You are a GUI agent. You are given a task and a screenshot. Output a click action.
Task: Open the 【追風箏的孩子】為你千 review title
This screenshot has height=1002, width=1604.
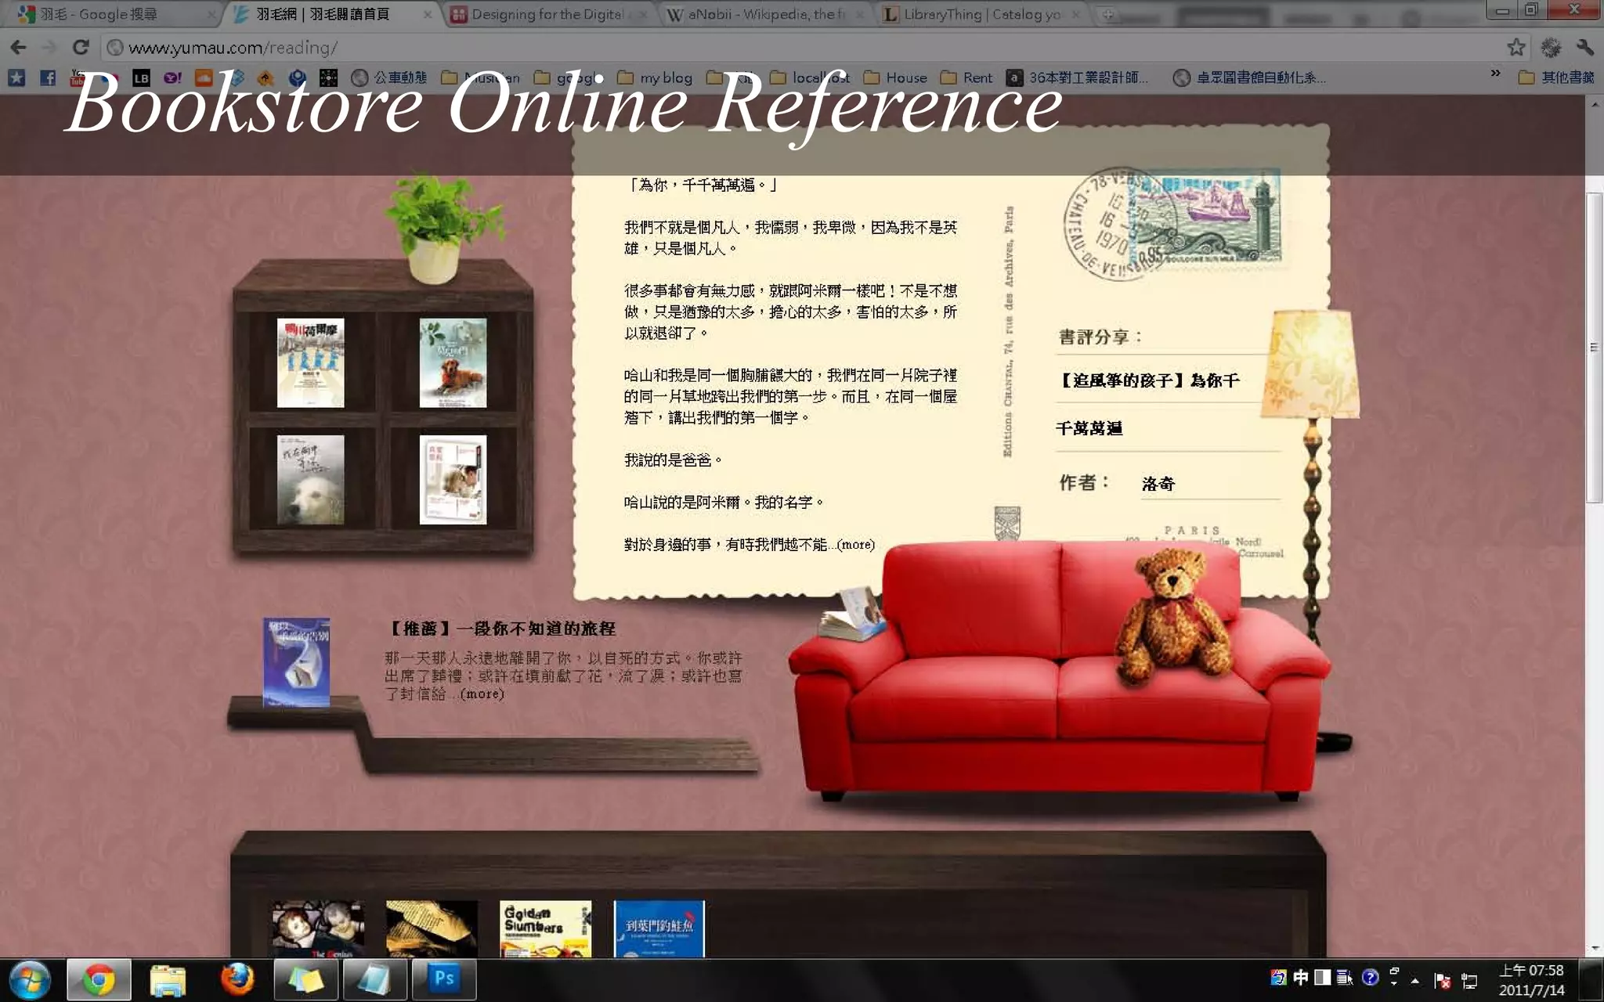[x=1148, y=380]
